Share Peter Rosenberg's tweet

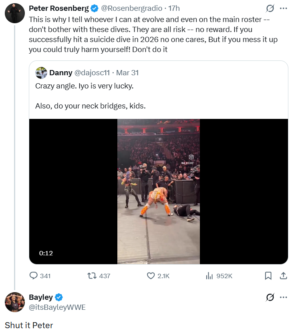pos(283,276)
